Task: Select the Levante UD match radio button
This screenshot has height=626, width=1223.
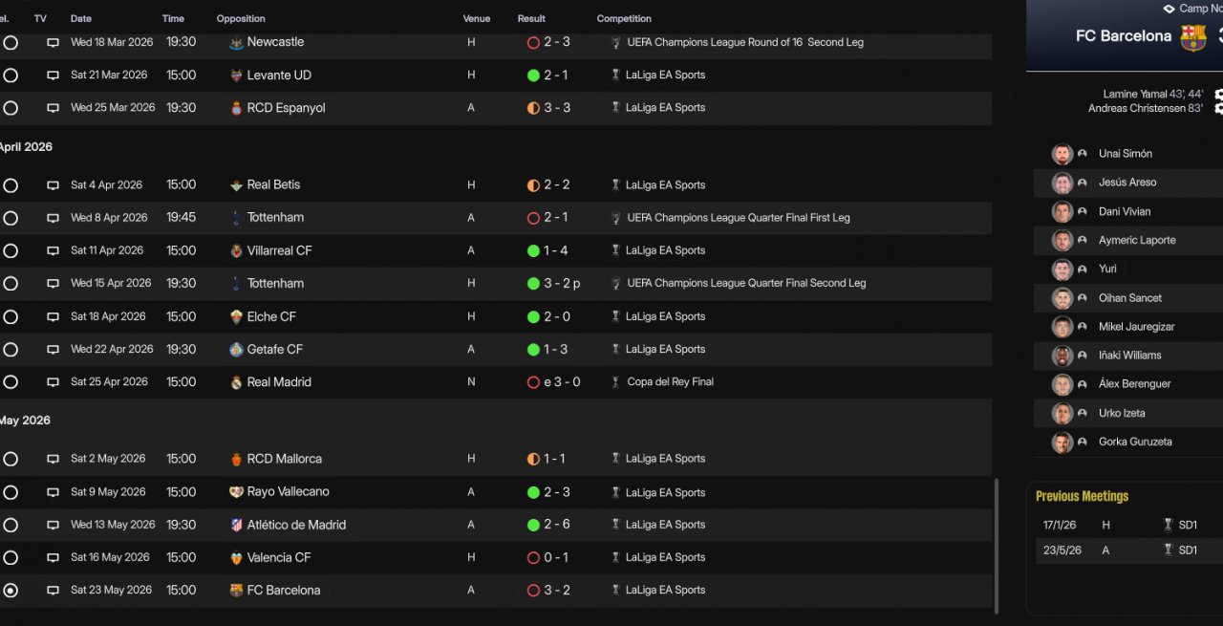Action: coord(11,76)
